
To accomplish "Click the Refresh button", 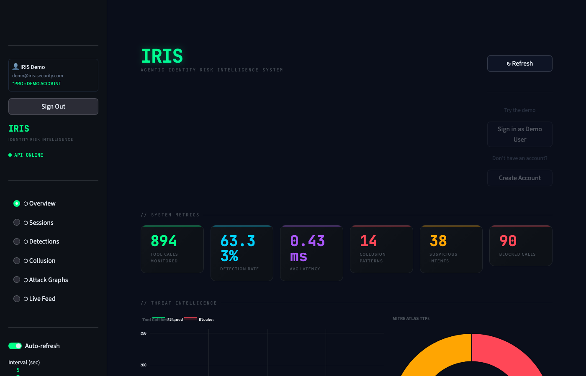I will [519, 64].
